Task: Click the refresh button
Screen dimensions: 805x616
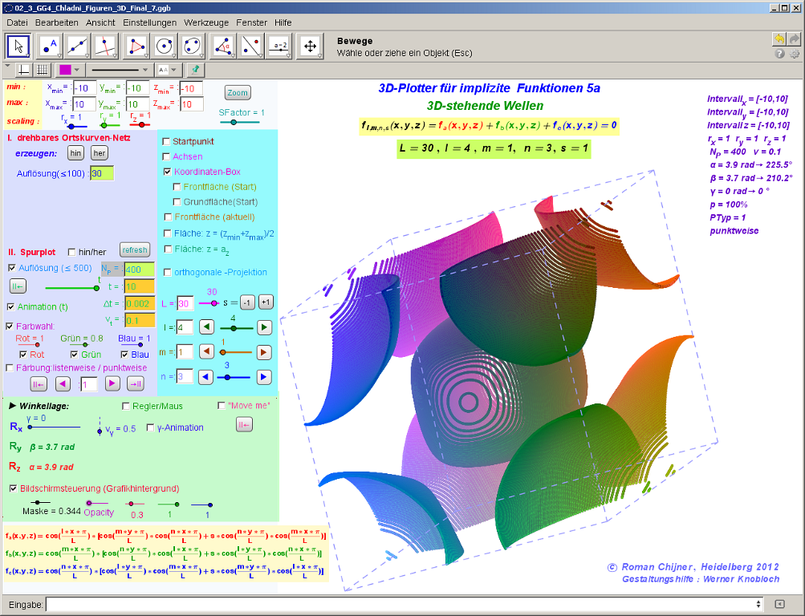Action: click(x=135, y=250)
